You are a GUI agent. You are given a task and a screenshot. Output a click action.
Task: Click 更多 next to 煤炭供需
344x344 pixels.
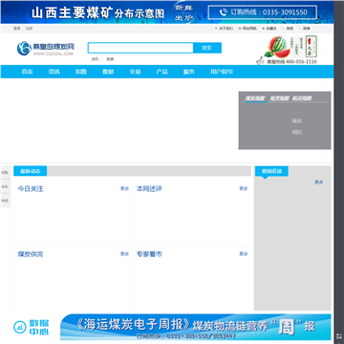[x=124, y=254]
